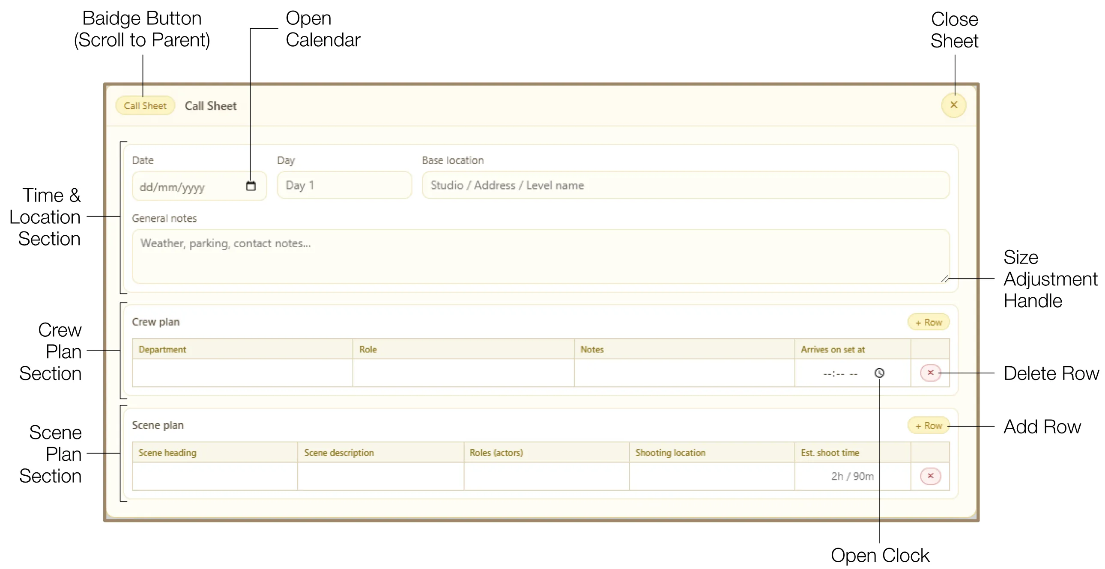This screenshot has height=569, width=1105.
Task: Delete the Scene plan row
Action: click(x=930, y=476)
